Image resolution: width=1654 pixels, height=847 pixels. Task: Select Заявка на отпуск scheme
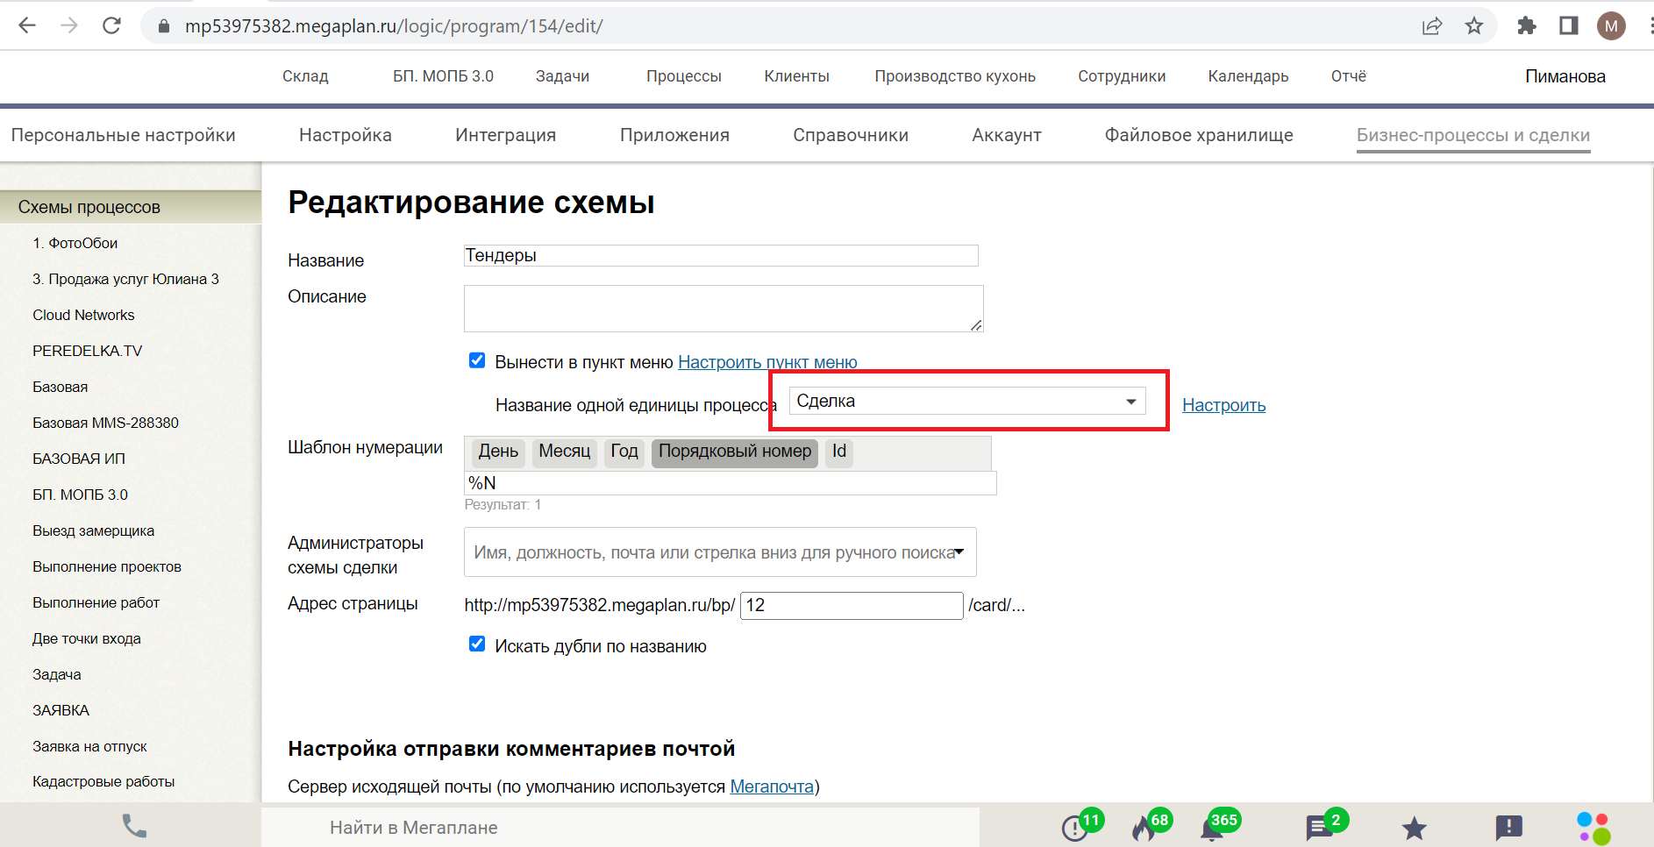coord(89,746)
